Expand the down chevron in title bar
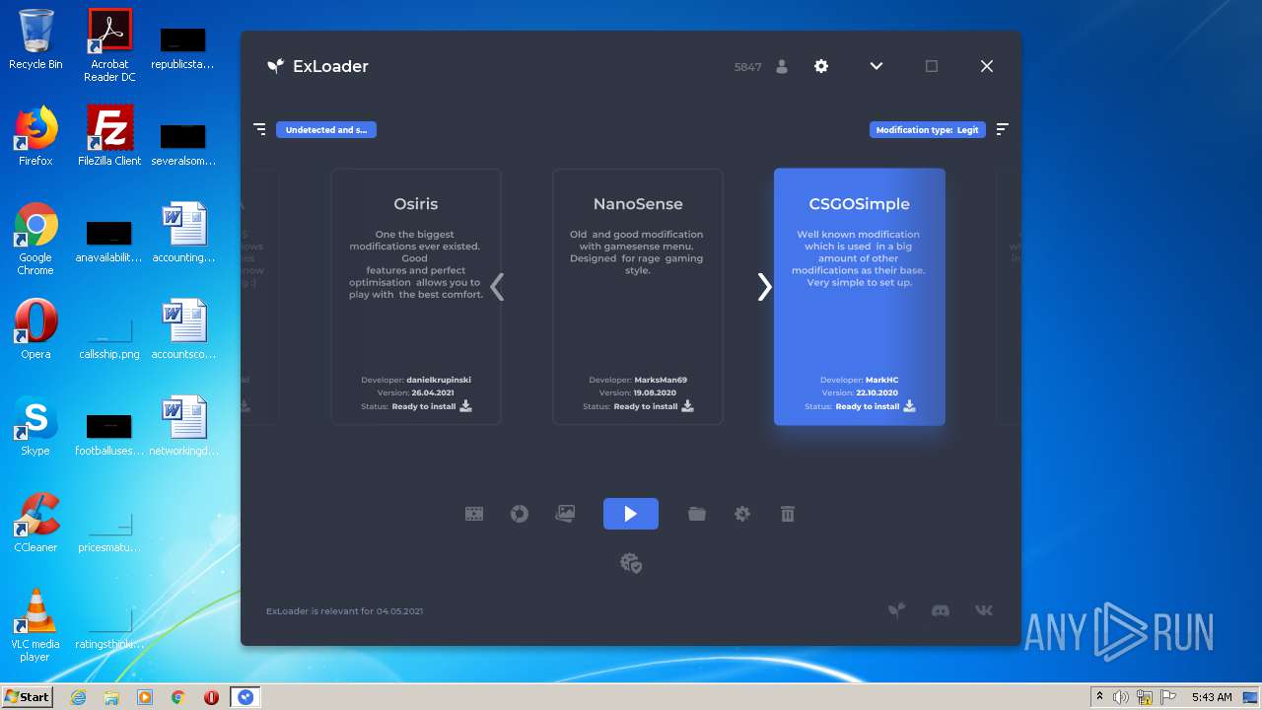1262x710 pixels. pyautogui.click(x=876, y=66)
